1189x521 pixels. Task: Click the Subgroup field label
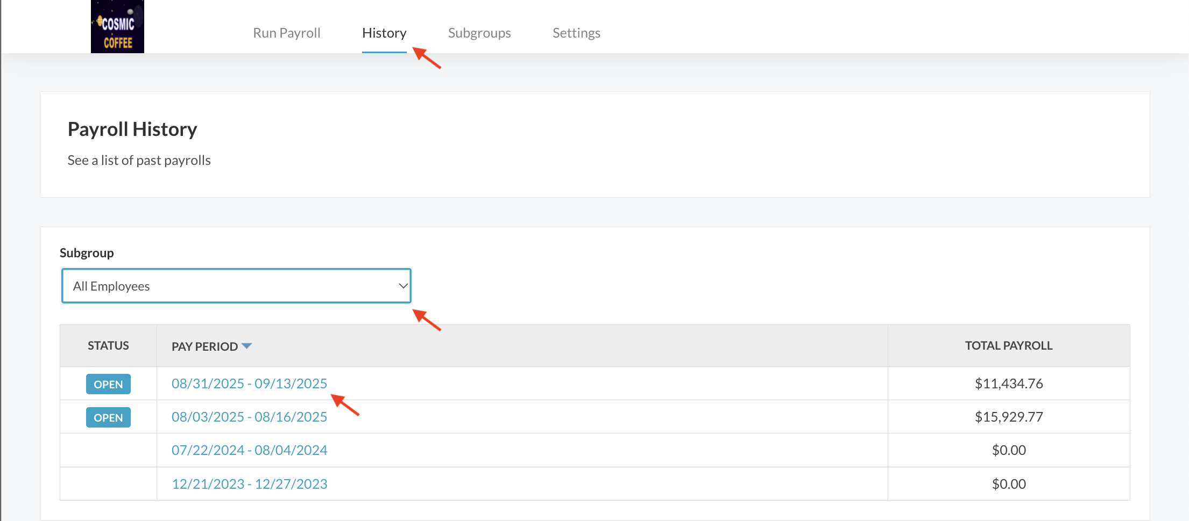(87, 253)
